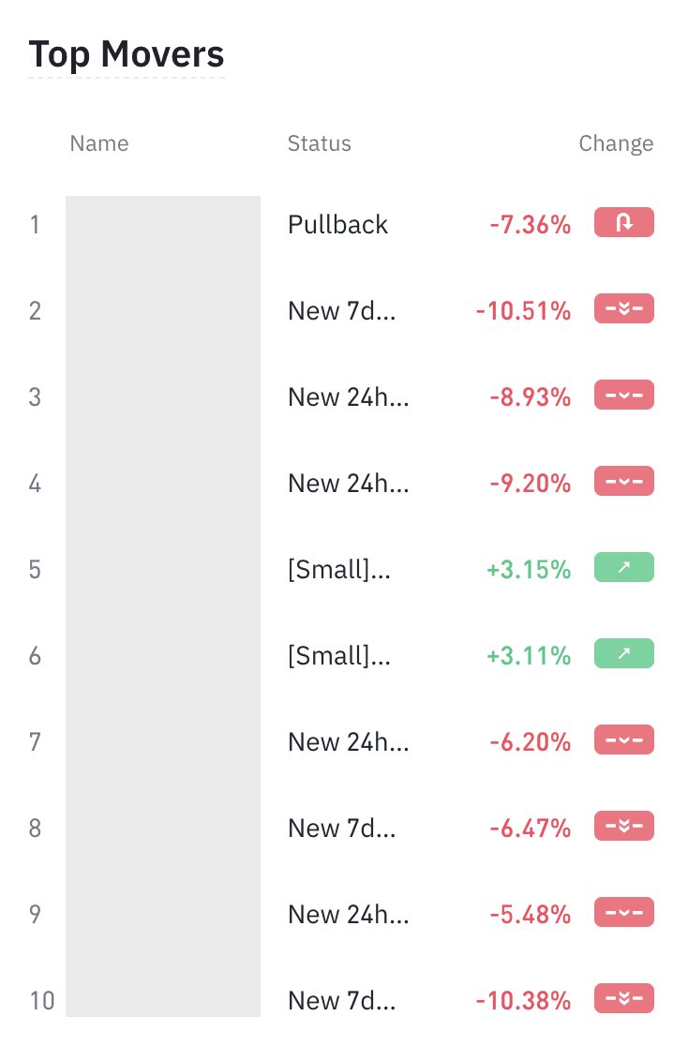Select the -7.36% change value
This screenshot has width=688, height=1046.
530,225
